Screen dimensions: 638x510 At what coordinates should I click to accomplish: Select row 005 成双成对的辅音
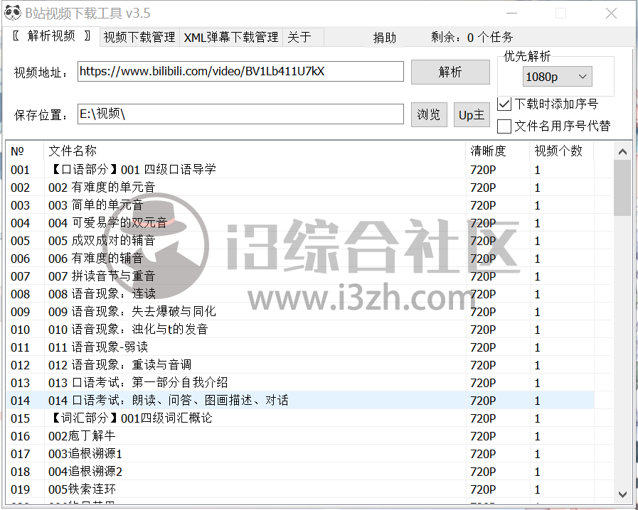[x=300, y=241]
